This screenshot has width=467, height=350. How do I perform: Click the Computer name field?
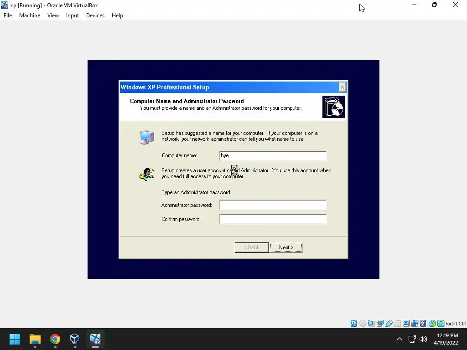point(273,156)
